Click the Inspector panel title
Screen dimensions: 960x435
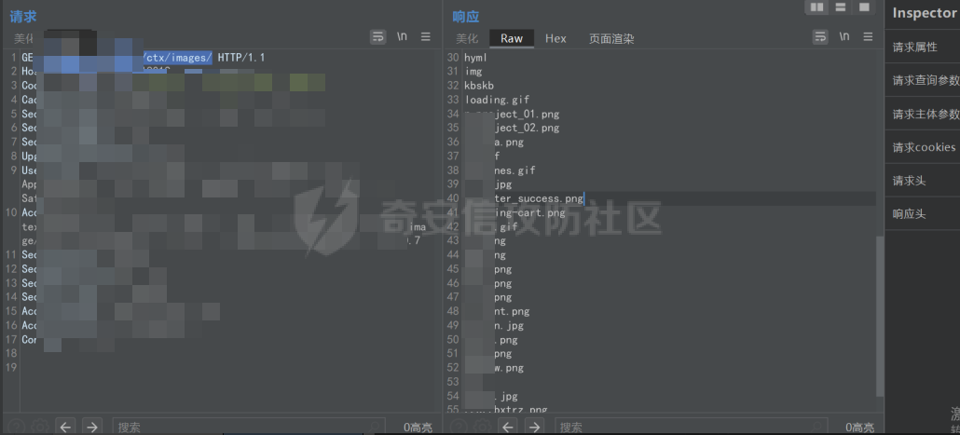(925, 13)
